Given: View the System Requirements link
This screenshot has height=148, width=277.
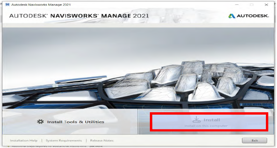Looking at the screenshot, I should [x=64, y=141].
